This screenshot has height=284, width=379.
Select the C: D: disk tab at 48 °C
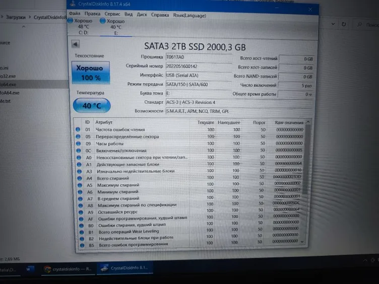coord(82,26)
